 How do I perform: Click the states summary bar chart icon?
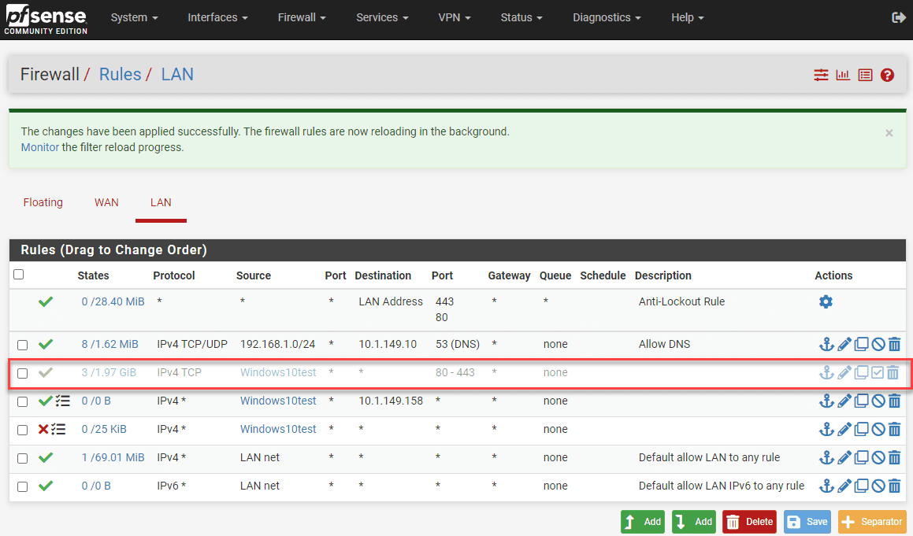point(843,75)
